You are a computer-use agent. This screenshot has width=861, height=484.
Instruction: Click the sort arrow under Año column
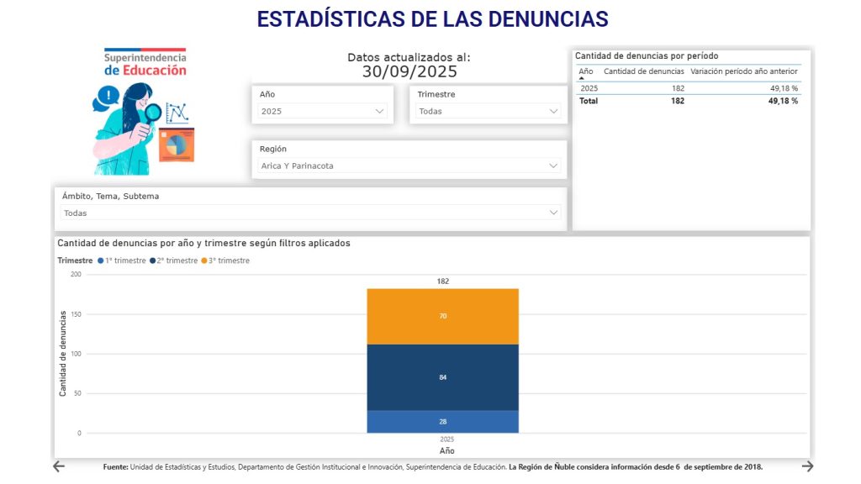pos(582,78)
